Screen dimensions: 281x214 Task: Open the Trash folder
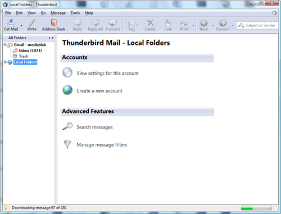(24, 56)
